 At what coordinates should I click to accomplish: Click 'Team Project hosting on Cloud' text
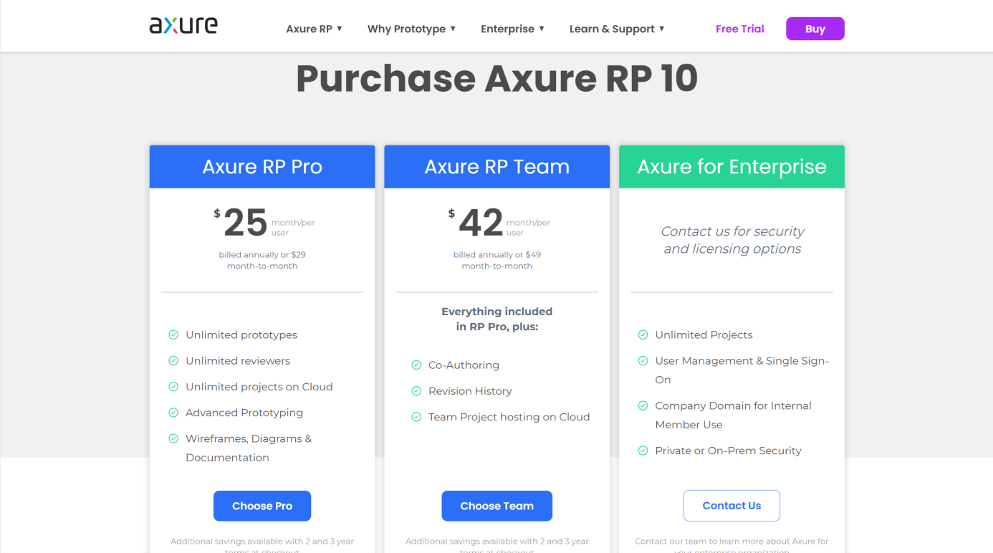coord(509,417)
